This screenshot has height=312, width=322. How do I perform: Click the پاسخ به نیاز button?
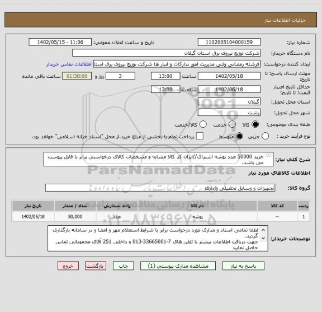tap(243, 266)
